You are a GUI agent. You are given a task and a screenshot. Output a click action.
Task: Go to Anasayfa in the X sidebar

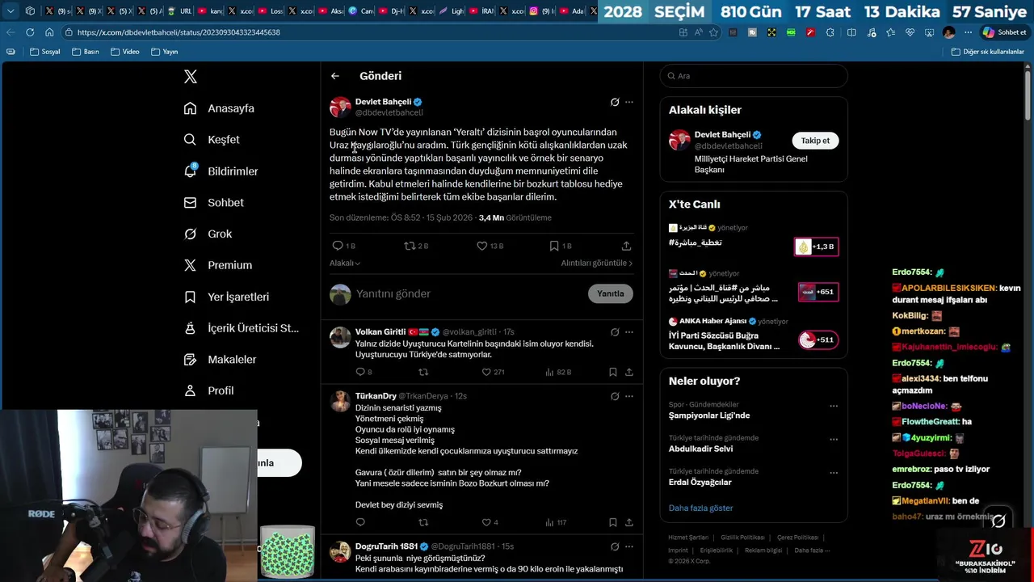coord(219,108)
